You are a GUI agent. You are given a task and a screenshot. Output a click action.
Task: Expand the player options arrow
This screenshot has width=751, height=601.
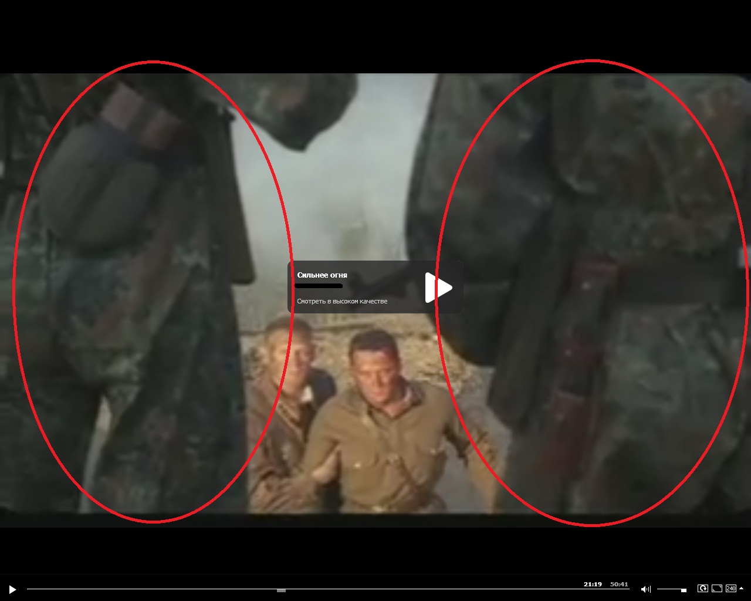coord(742,588)
